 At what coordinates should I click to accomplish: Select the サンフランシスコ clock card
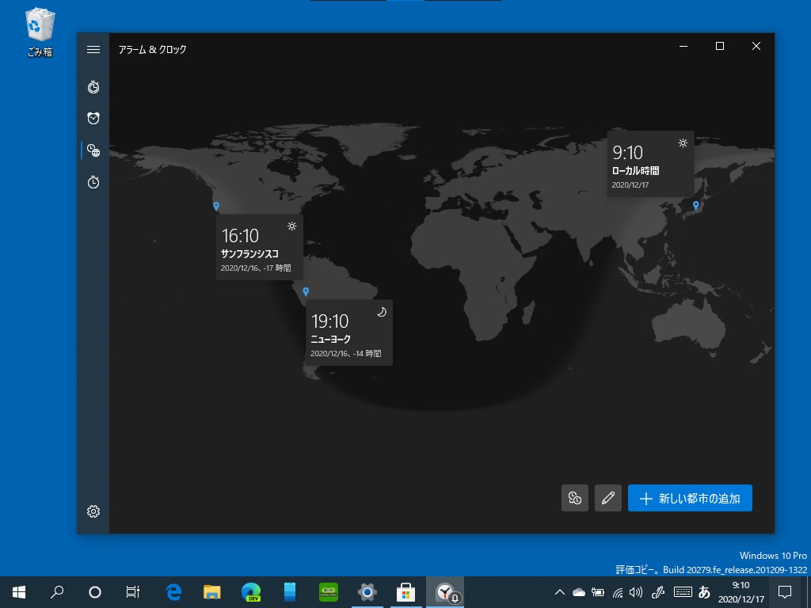(x=260, y=247)
